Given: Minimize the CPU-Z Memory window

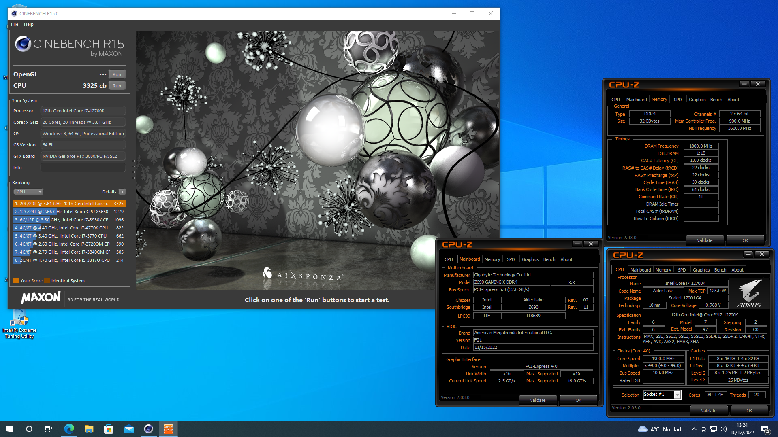Looking at the screenshot, I should [x=744, y=84].
